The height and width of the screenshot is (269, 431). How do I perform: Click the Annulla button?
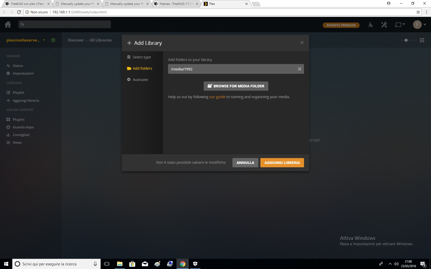pos(245,163)
